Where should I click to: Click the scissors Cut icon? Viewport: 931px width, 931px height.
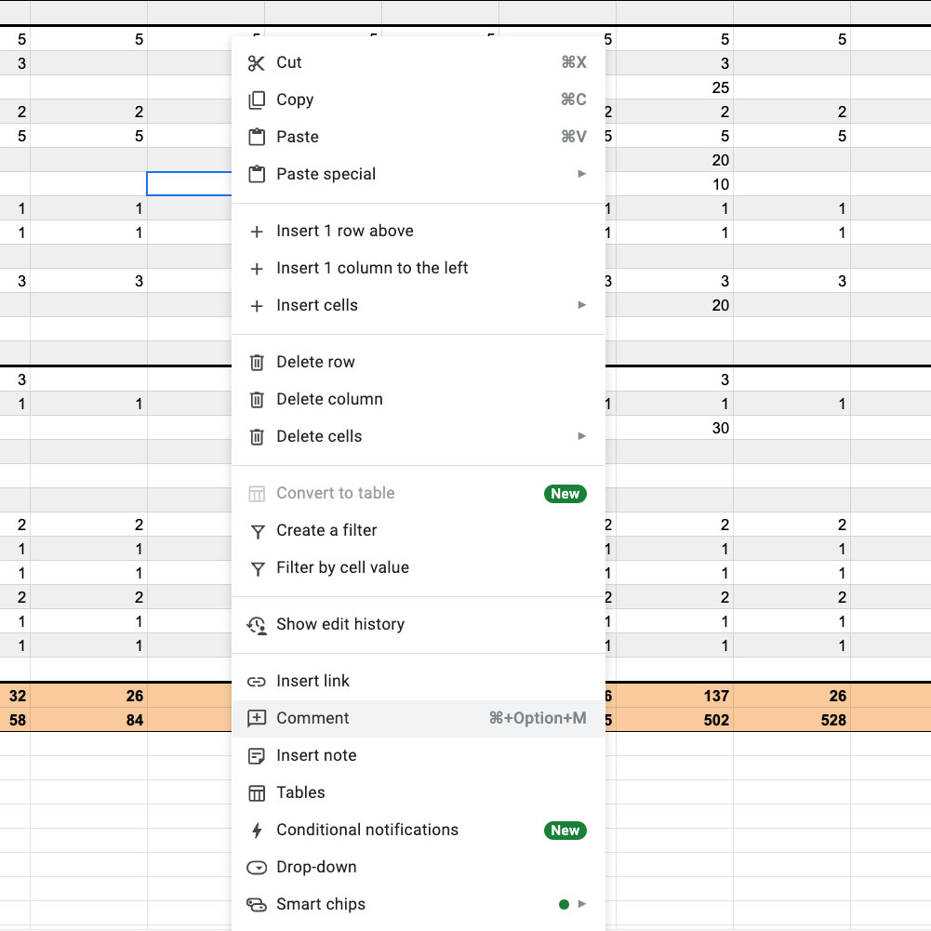[257, 63]
